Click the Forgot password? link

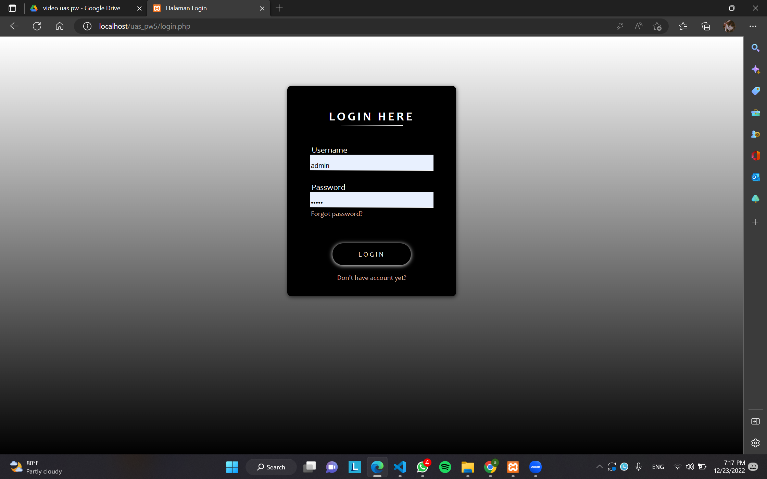(336, 214)
